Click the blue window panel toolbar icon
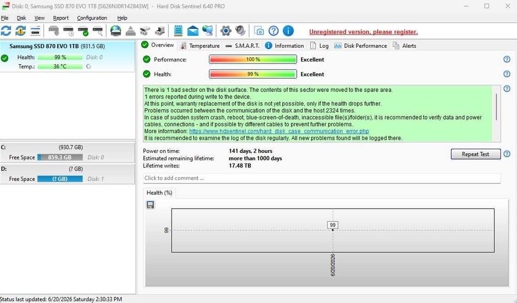Viewport: 517px width, 303px height. pyautogui.click(x=35, y=31)
